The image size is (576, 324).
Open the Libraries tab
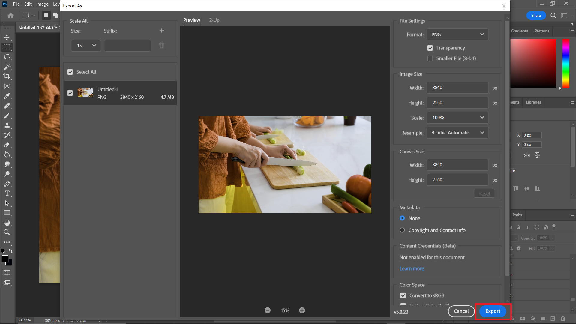pyautogui.click(x=533, y=102)
